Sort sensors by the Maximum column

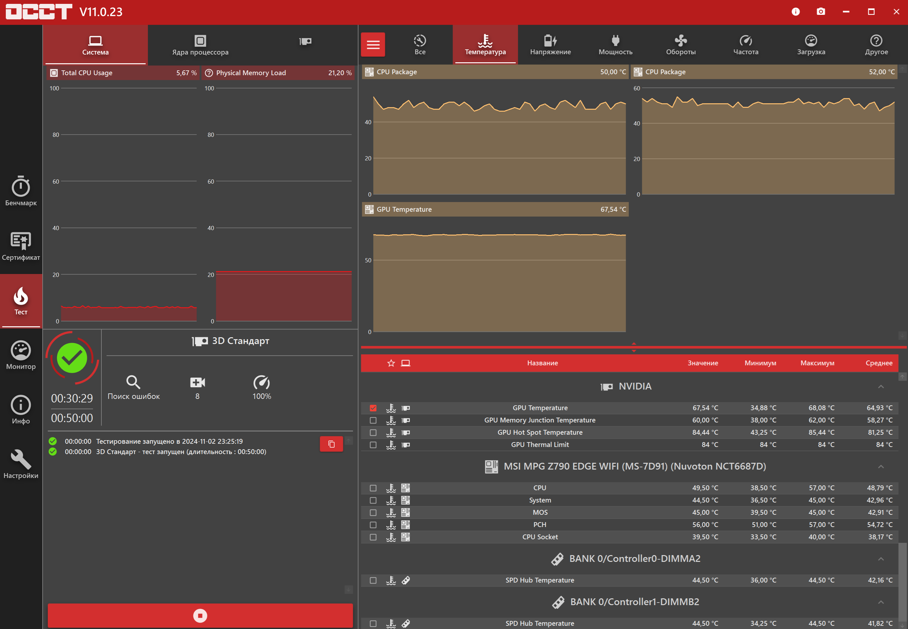[x=817, y=363]
